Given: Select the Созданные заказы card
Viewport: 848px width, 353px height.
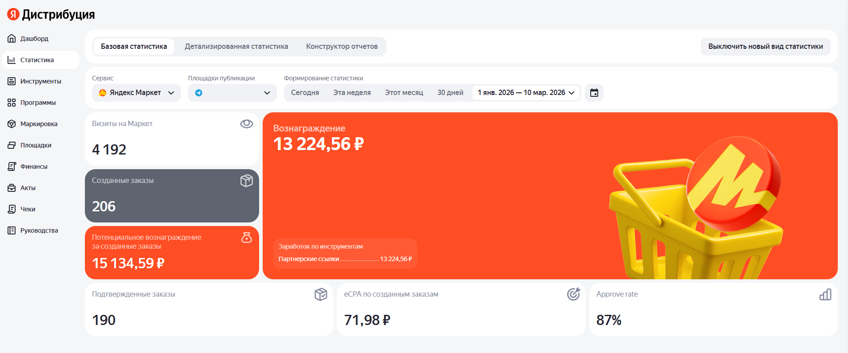Looking at the screenshot, I should pyautogui.click(x=172, y=196).
